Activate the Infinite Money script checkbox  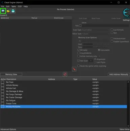[3, 85]
